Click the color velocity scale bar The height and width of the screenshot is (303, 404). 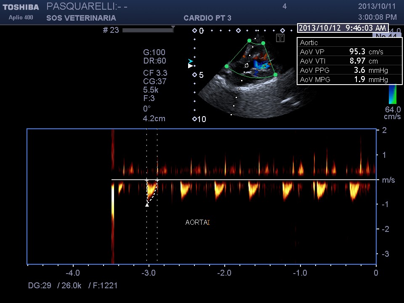coord(392,94)
